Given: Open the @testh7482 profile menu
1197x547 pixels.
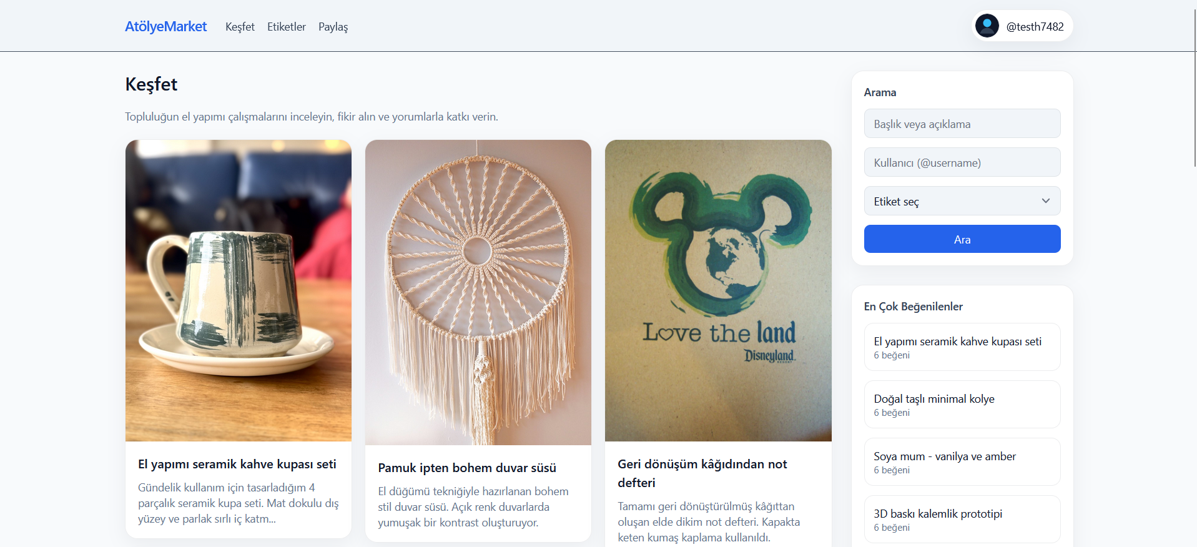Looking at the screenshot, I should (x=1022, y=26).
